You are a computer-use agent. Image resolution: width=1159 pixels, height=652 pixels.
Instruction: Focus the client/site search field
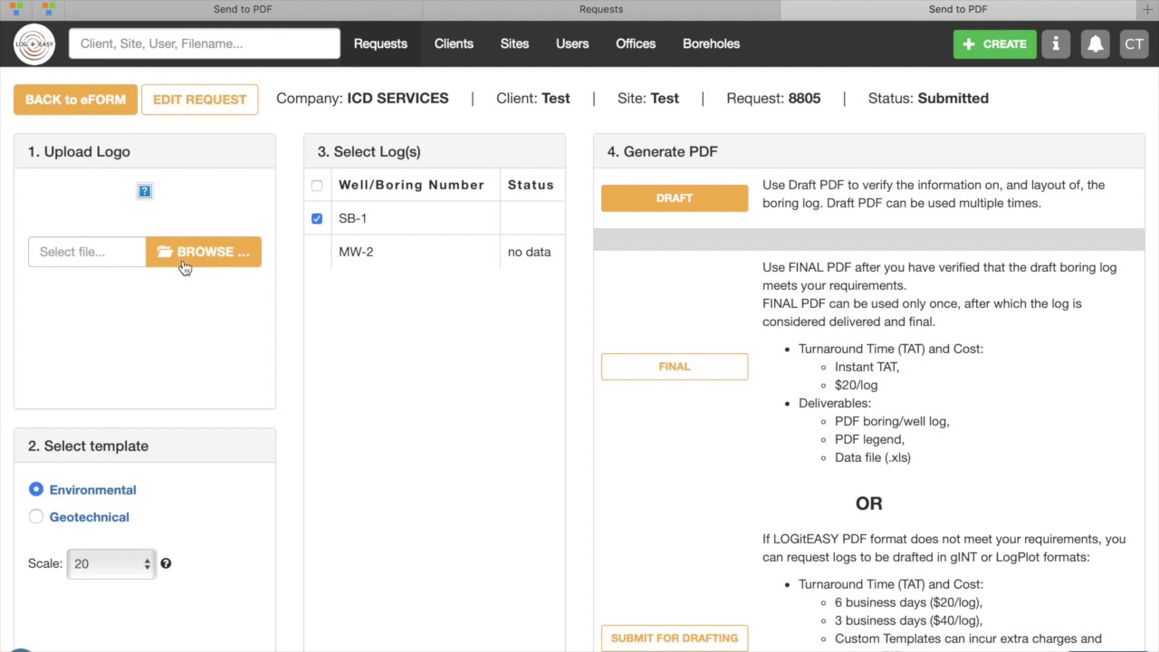[x=205, y=43]
